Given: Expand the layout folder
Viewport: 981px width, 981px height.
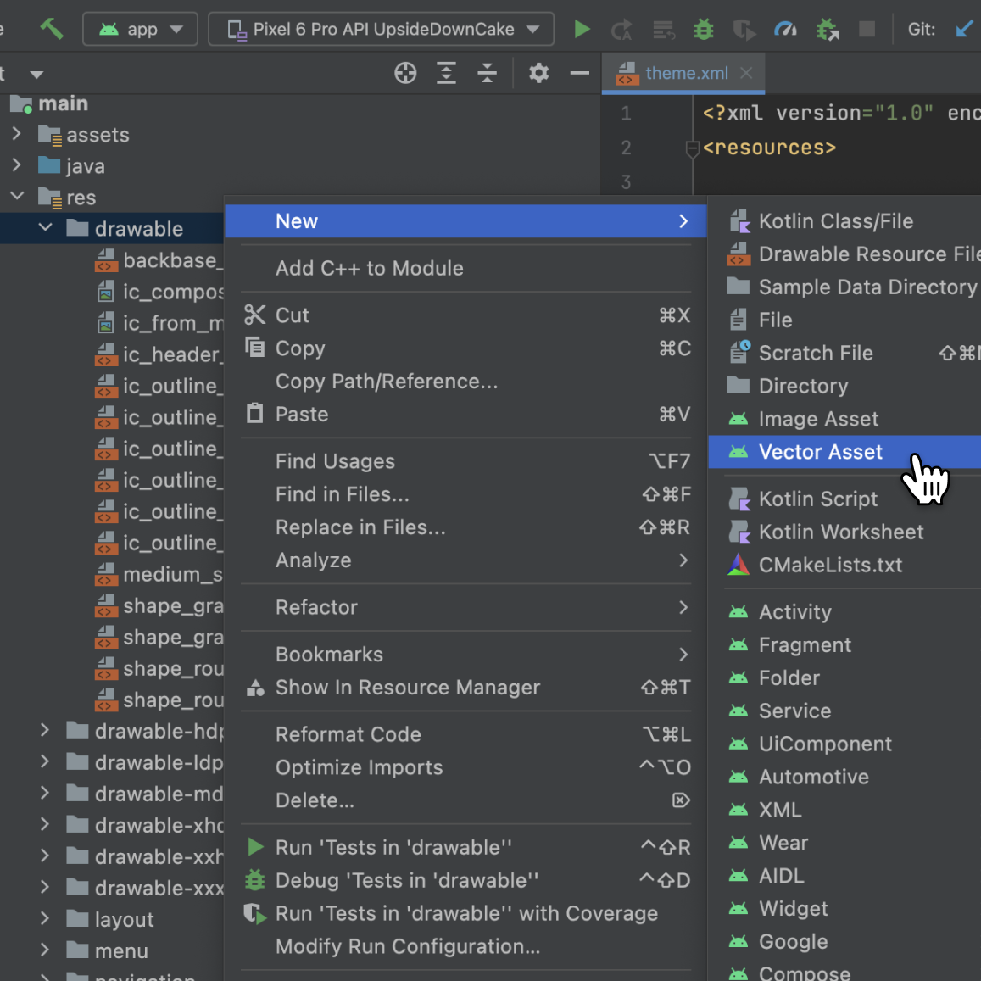Looking at the screenshot, I should click(45, 919).
